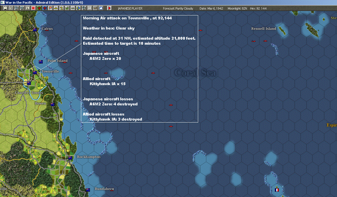337x197 pixels.
Task: Click the 'Hex: 92 144' status text
Action: (258, 8)
